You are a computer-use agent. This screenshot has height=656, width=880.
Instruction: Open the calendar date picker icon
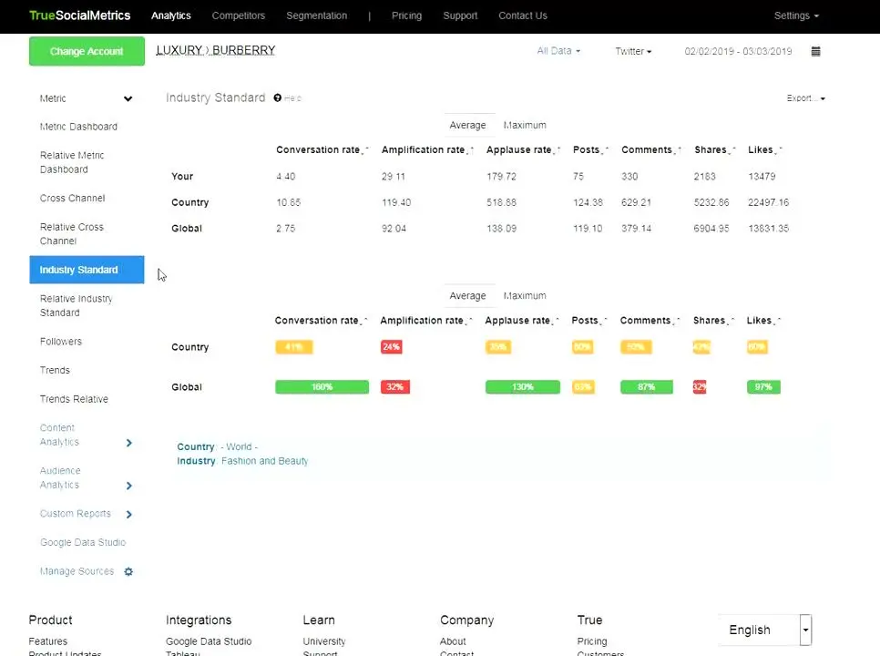pyautogui.click(x=815, y=52)
